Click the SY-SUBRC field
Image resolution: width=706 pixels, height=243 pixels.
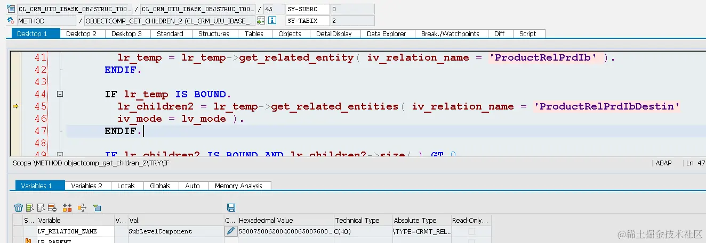click(307, 9)
